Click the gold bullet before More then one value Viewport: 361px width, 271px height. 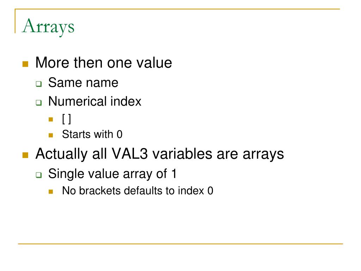click(x=25, y=64)
